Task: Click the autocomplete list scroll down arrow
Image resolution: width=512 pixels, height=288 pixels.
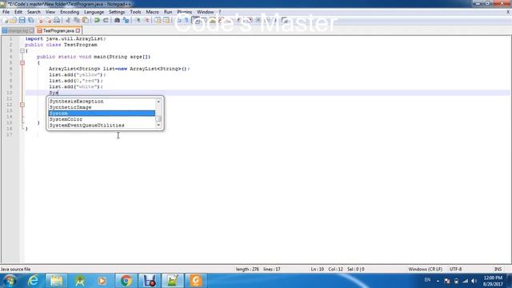Action: click(158, 125)
